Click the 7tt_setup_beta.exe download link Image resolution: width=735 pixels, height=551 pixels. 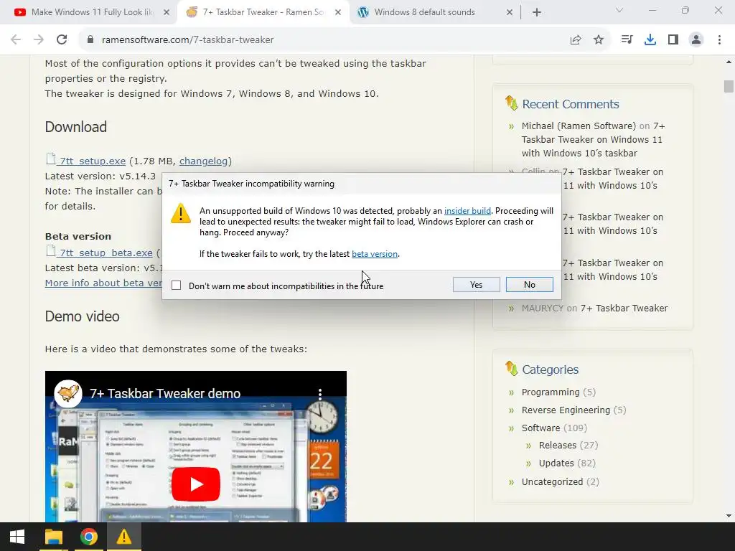point(106,253)
